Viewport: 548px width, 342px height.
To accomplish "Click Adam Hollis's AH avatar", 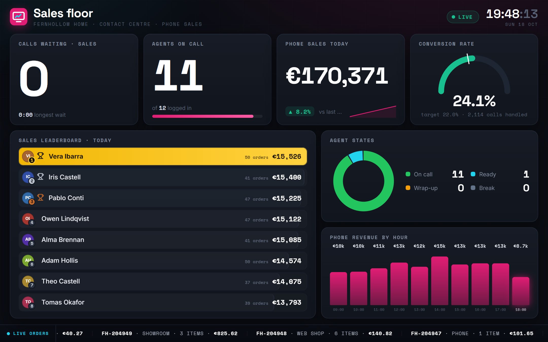I will (28, 260).
